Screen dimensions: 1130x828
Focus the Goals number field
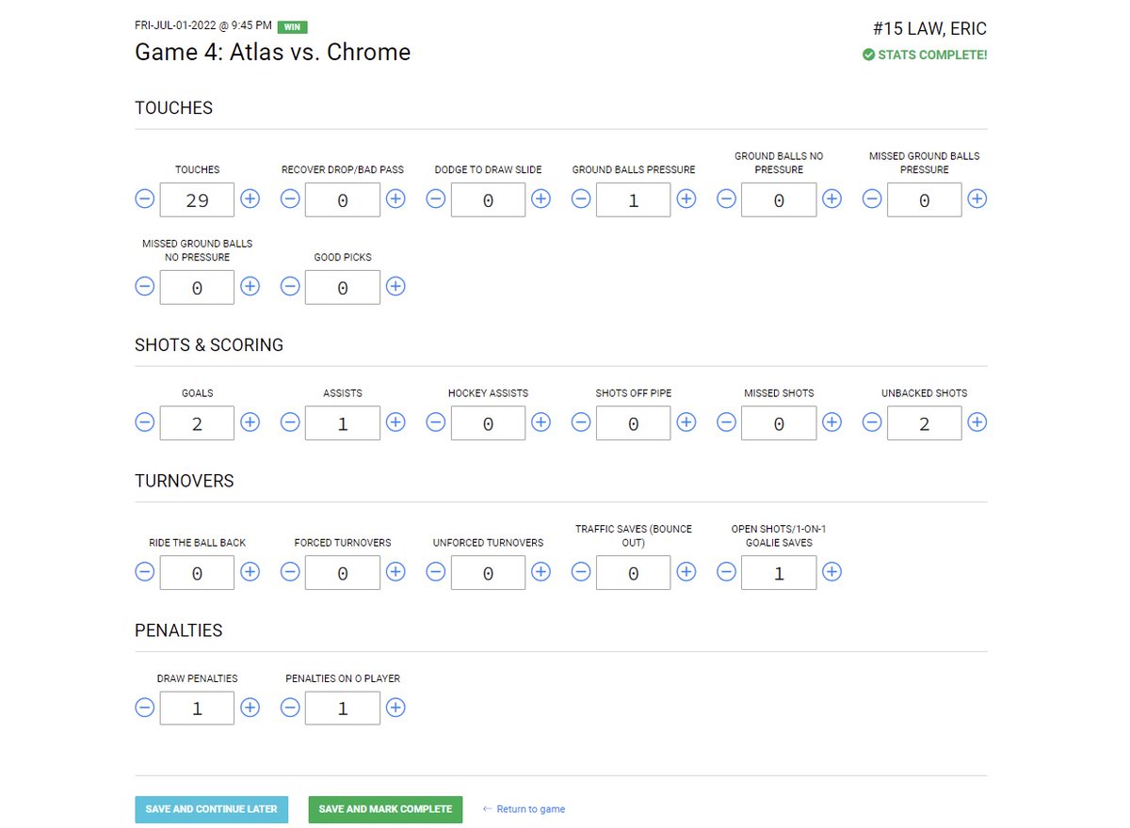(x=197, y=423)
